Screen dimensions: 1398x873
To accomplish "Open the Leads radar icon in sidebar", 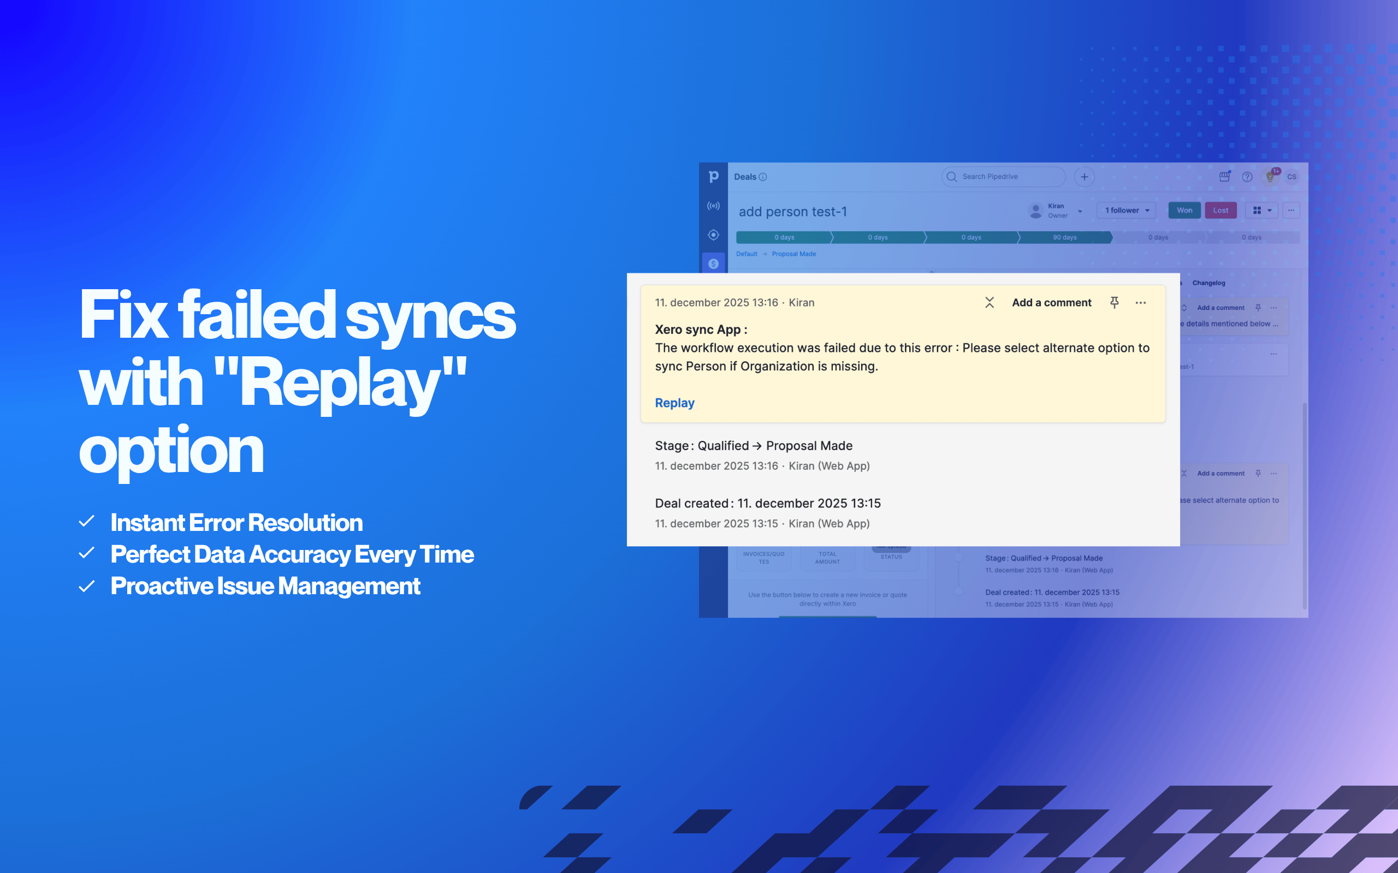I will pyautogui.click(x=713, y=206).
